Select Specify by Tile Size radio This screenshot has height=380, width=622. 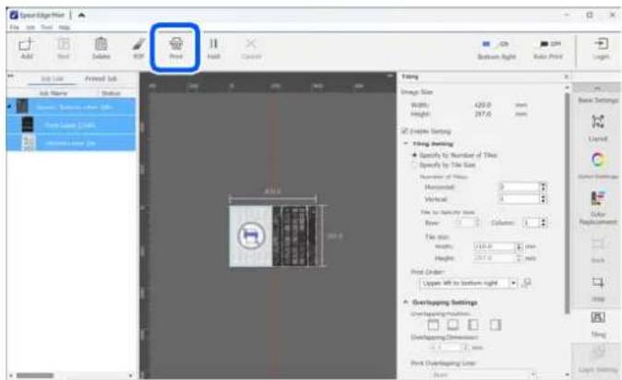(415, 164)
